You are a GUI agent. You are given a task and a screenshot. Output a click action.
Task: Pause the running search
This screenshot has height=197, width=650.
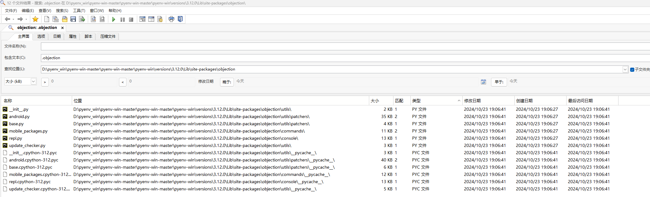coord(122,19)
